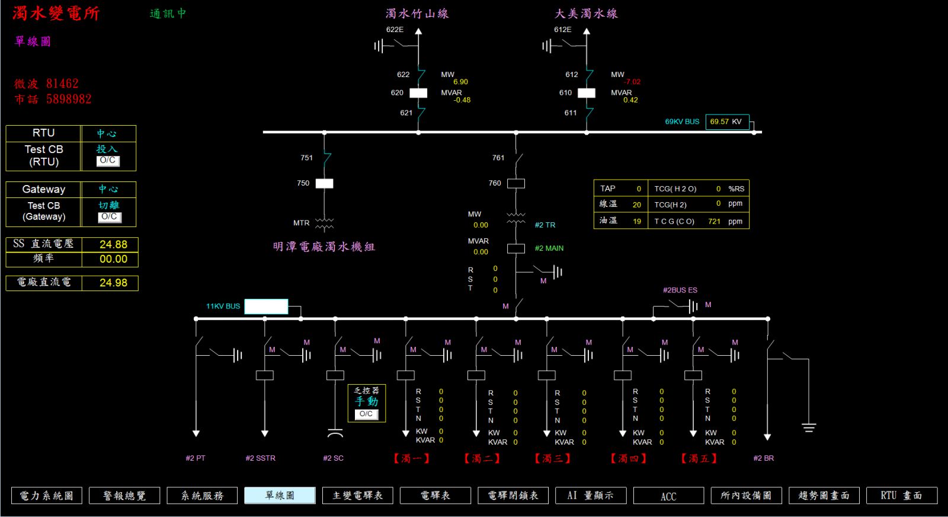Viewport: 948px width, 517px height.
Task: Go to the 所內設備圖 page
Action: coord(747,496)
